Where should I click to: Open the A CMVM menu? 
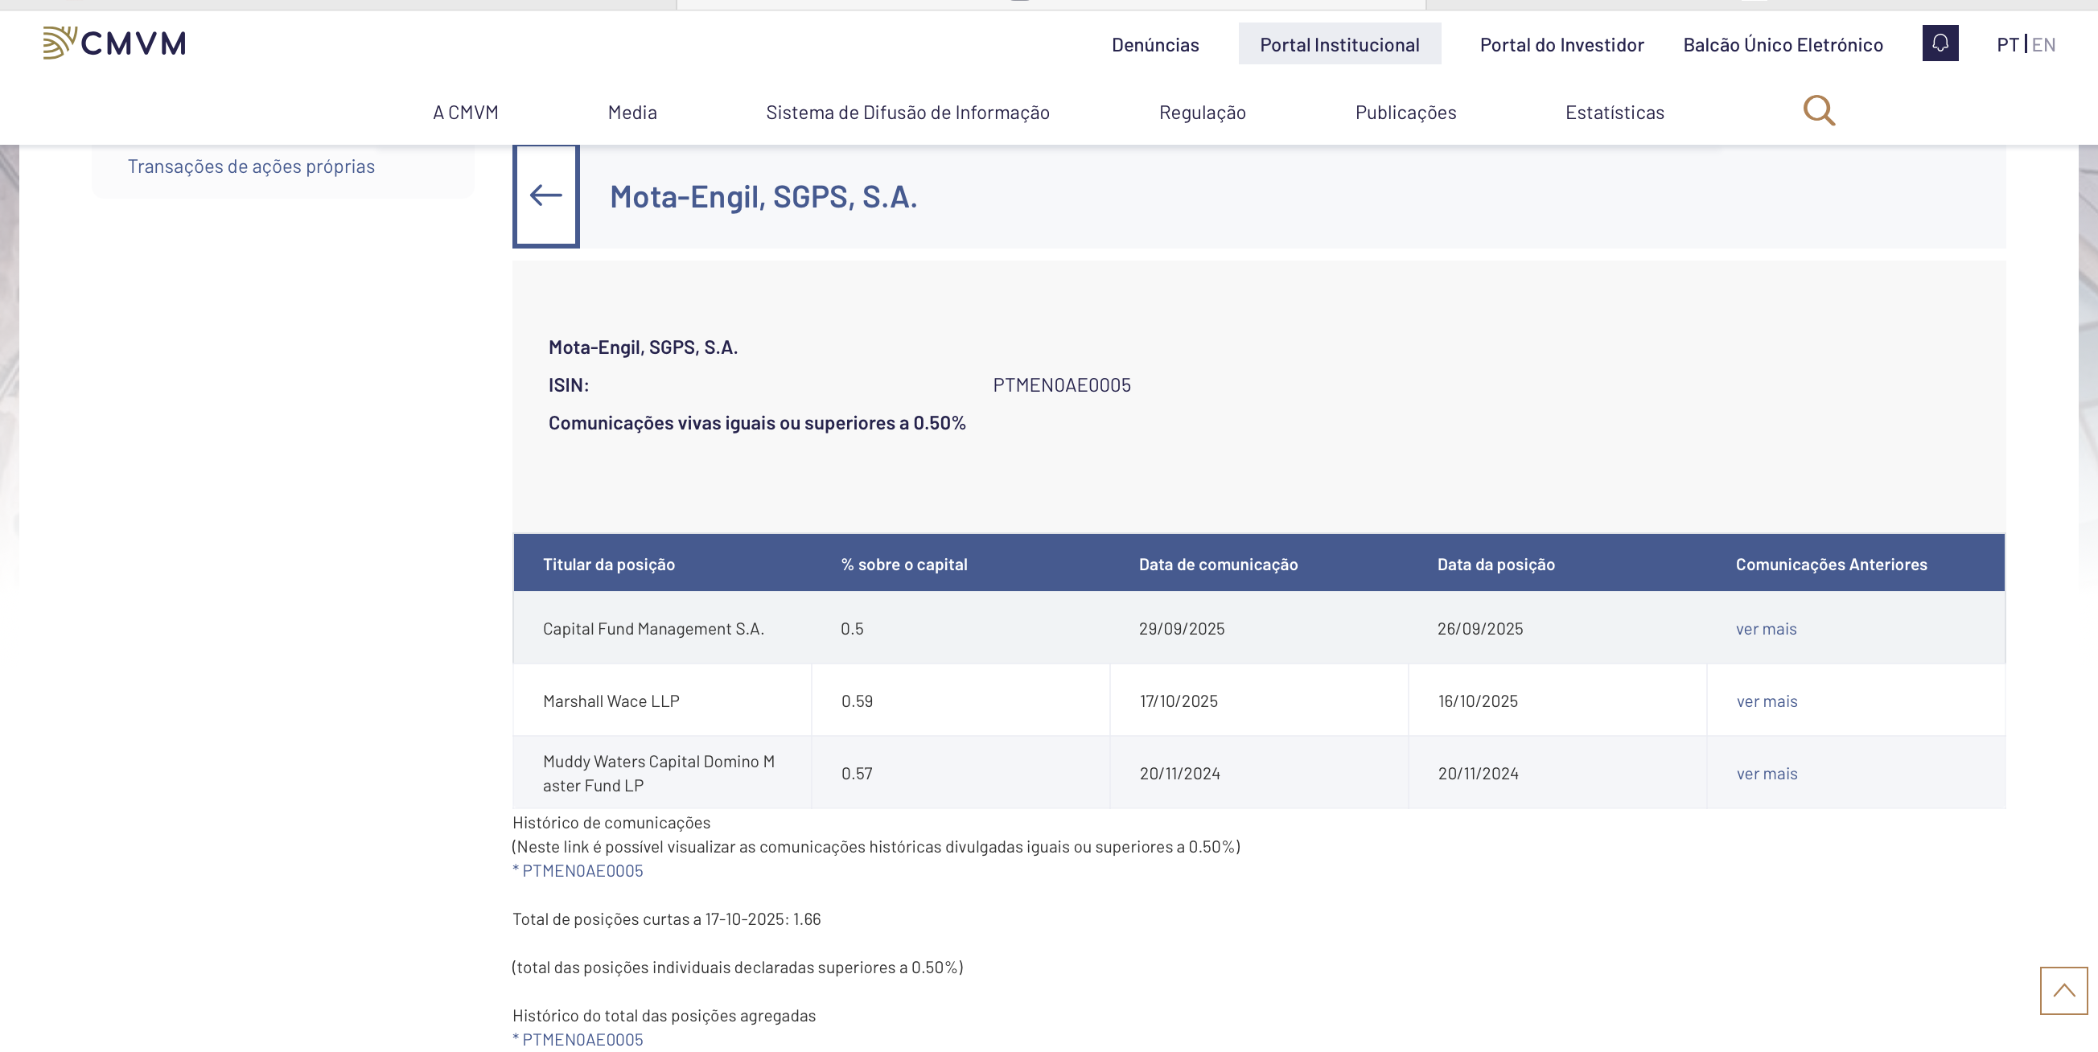(465, 113)
